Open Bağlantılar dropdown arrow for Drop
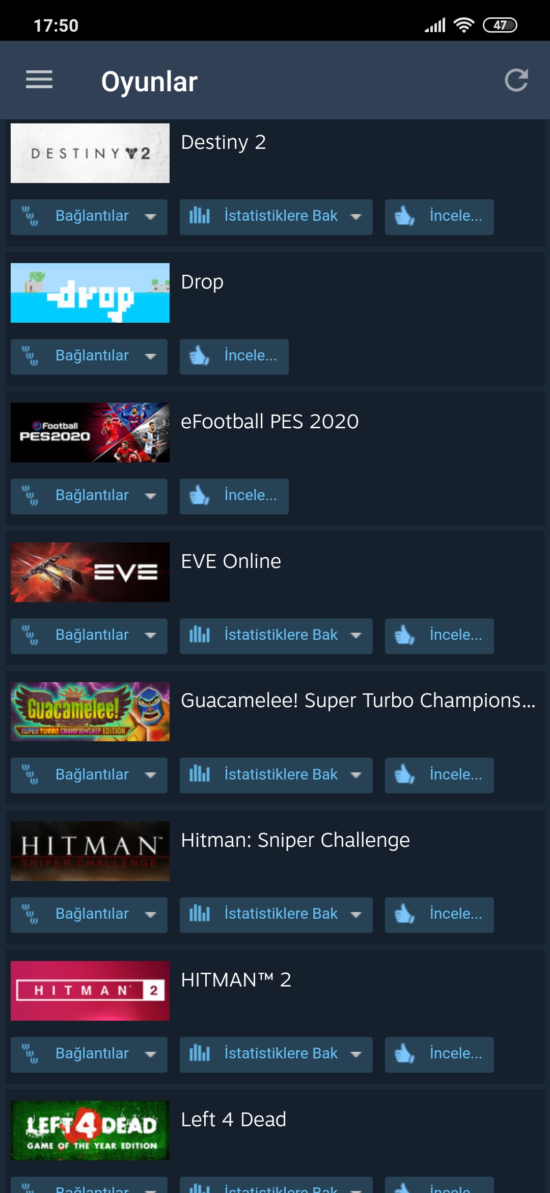The image size is (550, 1193). click(x=150, y=356)
